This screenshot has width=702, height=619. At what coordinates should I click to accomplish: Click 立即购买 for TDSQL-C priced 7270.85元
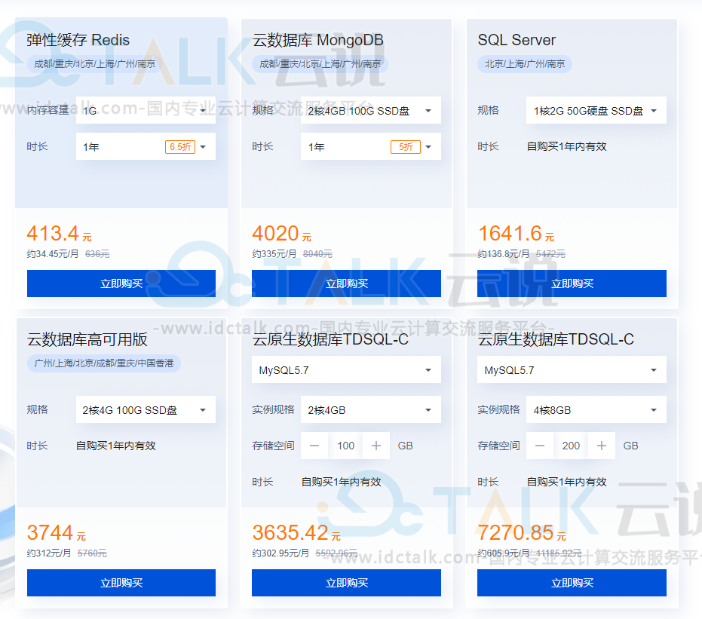pyautogui.click(x=572, y=583)
